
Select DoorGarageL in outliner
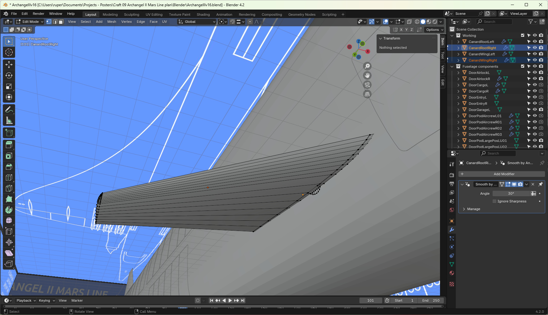[479, 110]
